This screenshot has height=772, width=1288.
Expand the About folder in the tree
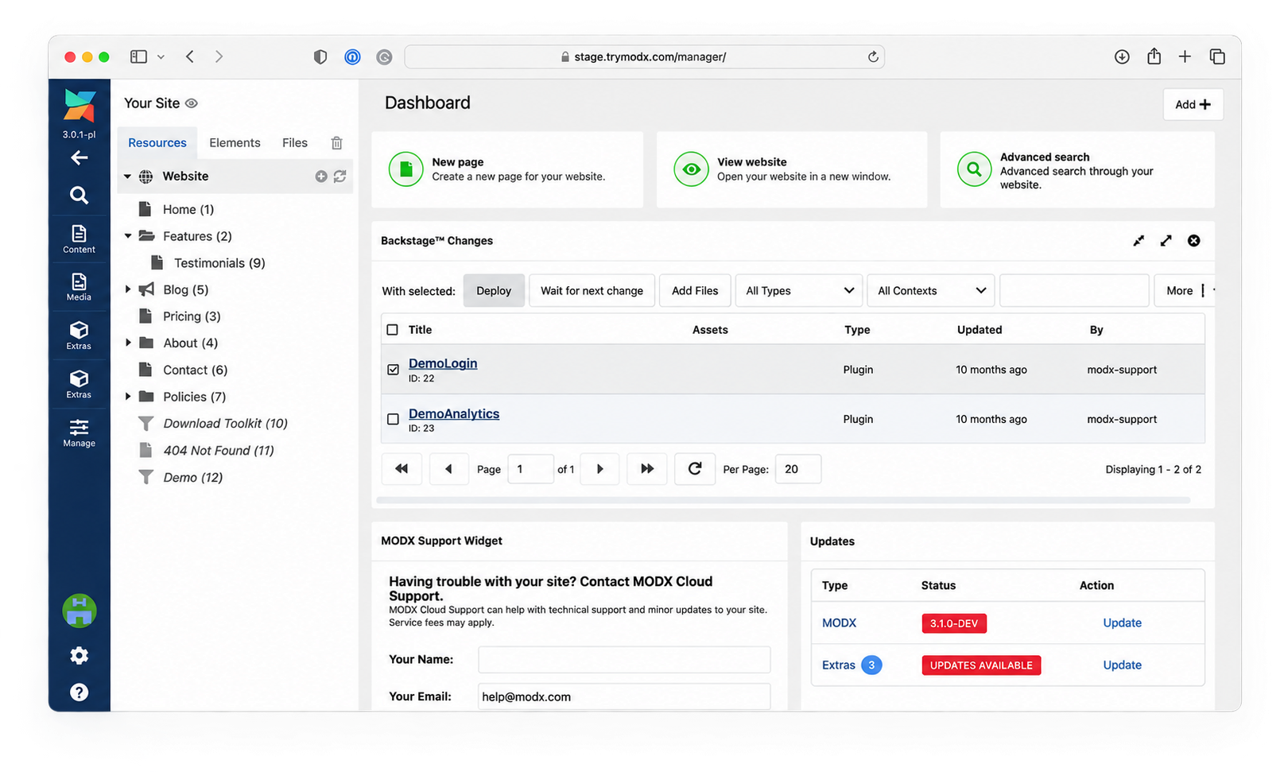click(128, 343)
